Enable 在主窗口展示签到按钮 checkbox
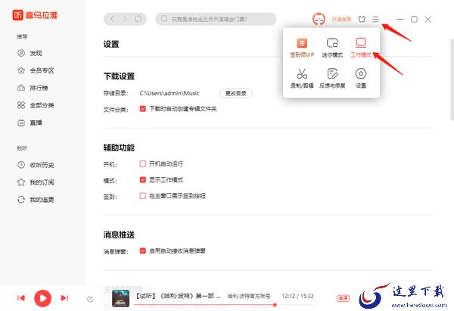454x311 pixels. pos(143,196)
